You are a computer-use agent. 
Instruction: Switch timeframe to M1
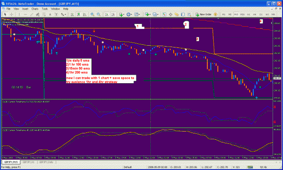tap(224, 14)
